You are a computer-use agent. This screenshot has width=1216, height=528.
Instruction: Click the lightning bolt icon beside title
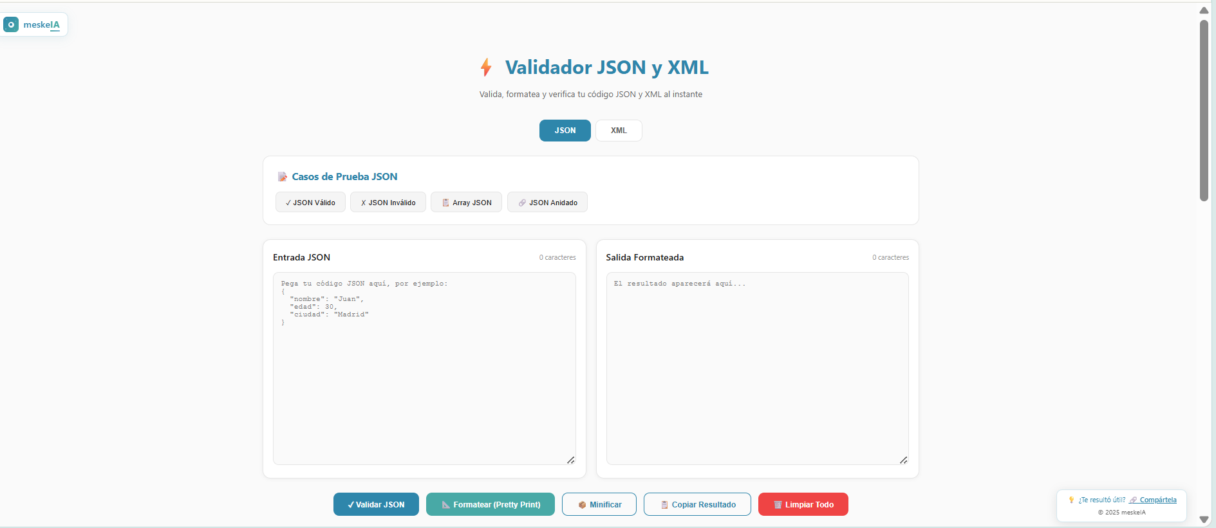[486, 67]
